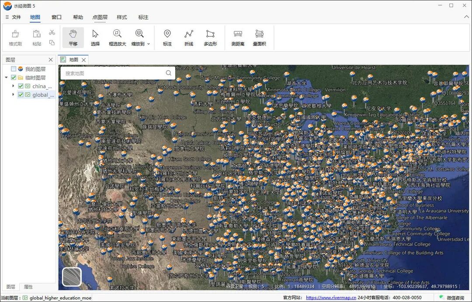Select the china_ layer name
Screen dimensions: 472x302
coord(42,86)
